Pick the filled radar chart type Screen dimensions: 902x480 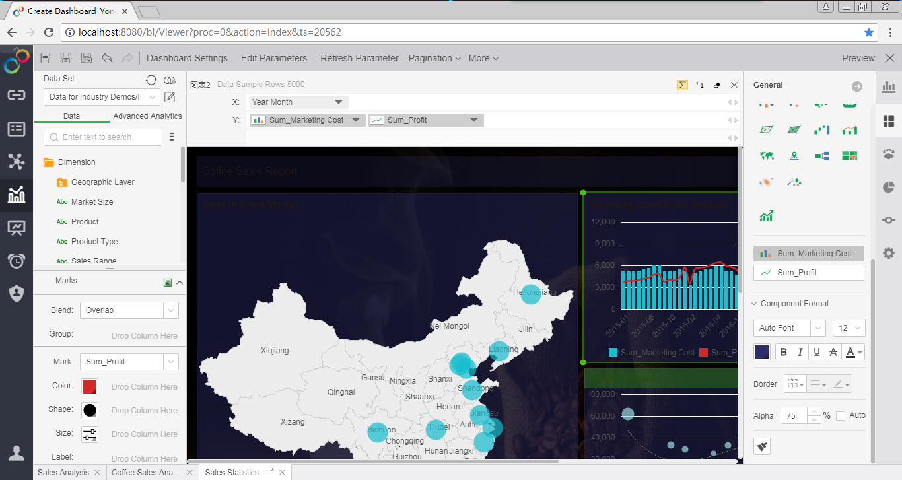tap(794, 130)
